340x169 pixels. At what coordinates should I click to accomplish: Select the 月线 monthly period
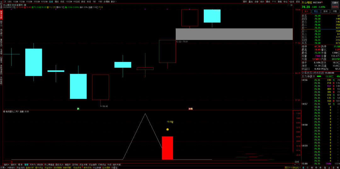point(62,2)
